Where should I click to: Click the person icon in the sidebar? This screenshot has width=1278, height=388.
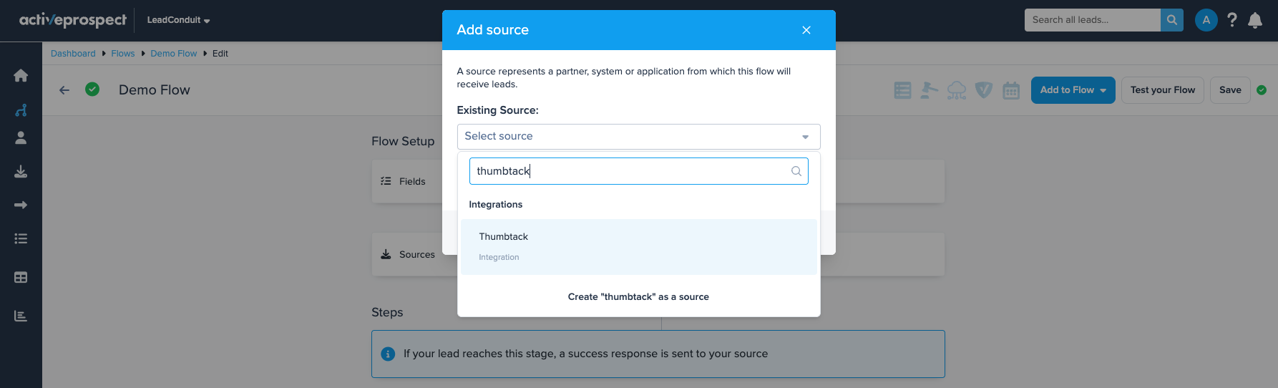click(21, 138)
